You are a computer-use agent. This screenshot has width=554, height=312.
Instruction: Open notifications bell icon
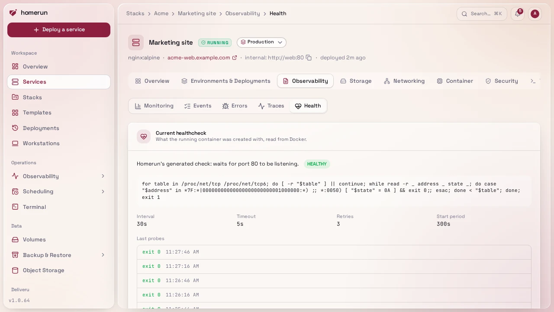(x=518, y=14)
